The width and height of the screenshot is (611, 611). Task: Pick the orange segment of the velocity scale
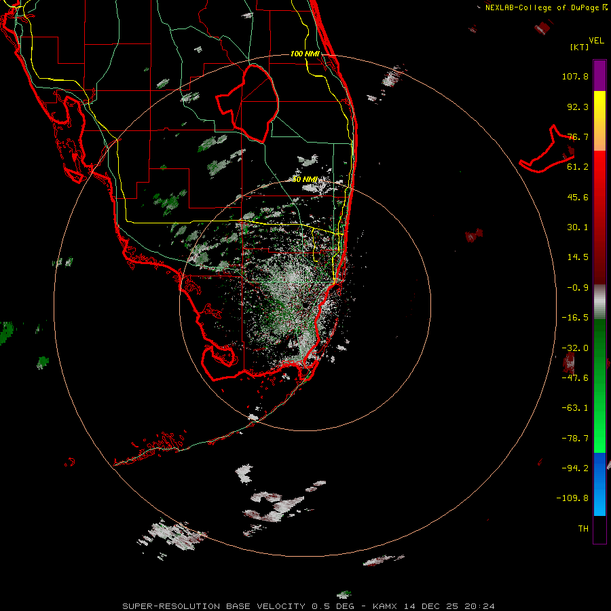599,136
